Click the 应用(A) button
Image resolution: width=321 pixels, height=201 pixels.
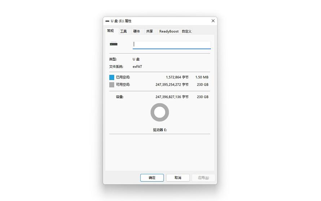[x=203, y=178]
